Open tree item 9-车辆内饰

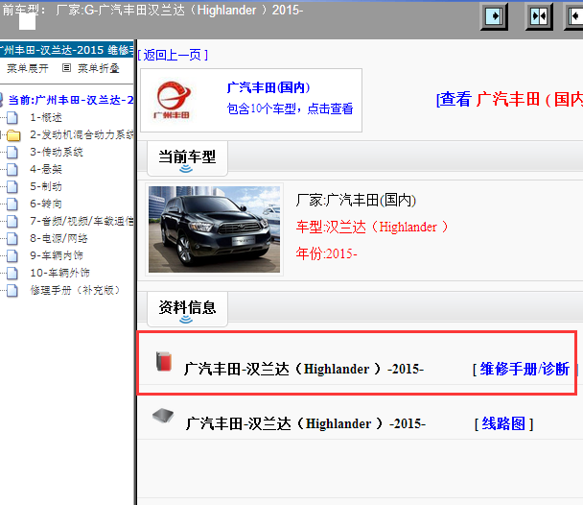(57, 255)
